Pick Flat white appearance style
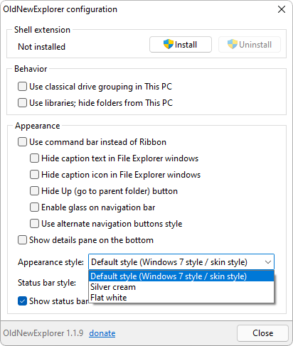 click(x=181, y=298)
